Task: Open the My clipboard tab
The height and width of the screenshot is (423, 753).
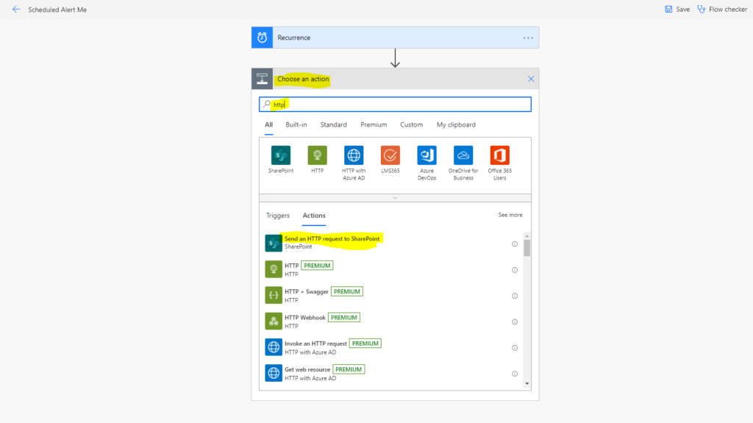Action: click(x=456, y=125)
